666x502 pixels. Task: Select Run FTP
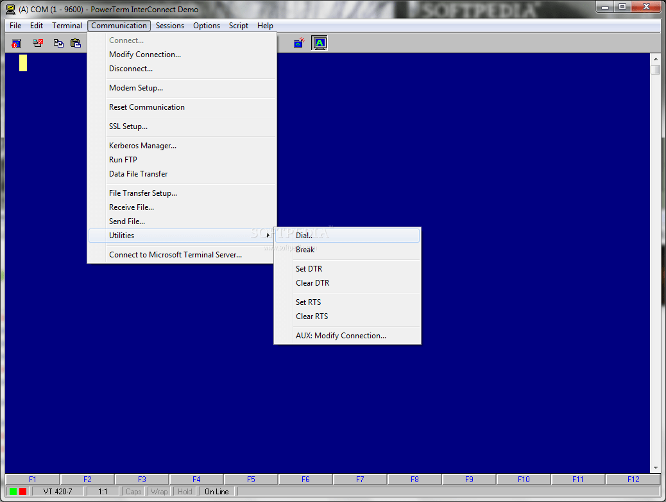click(182, 160)
